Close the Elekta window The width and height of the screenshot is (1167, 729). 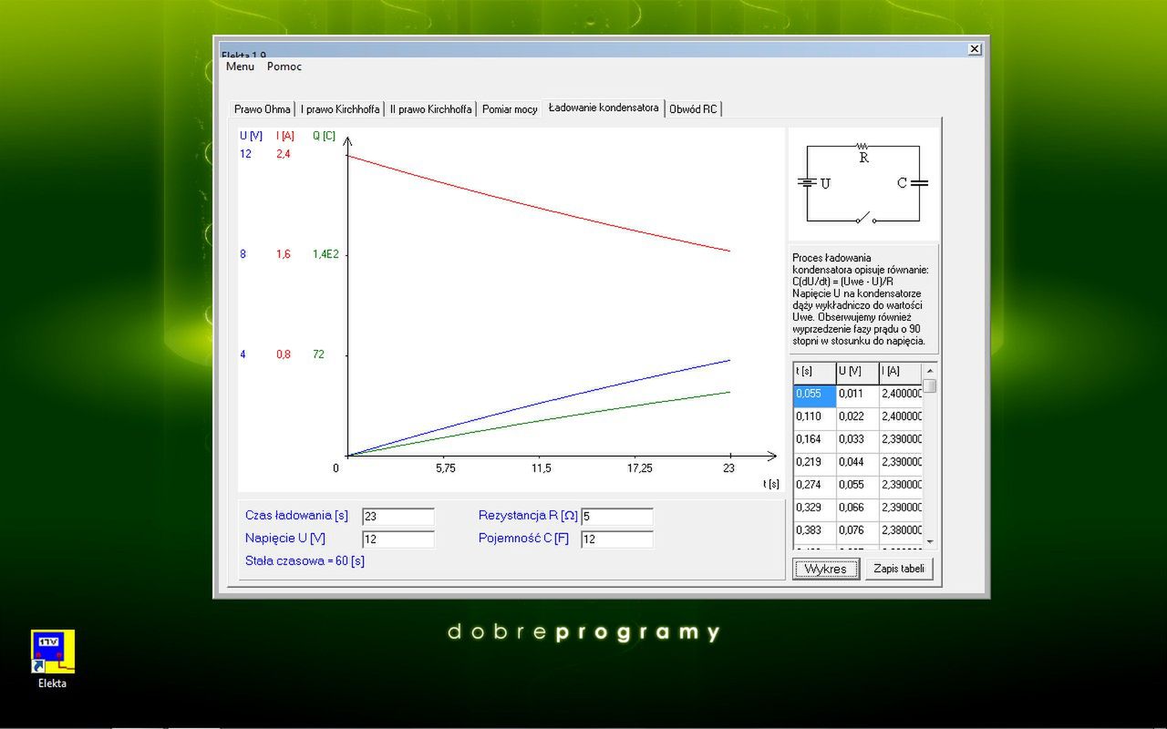tap(975, 48)
